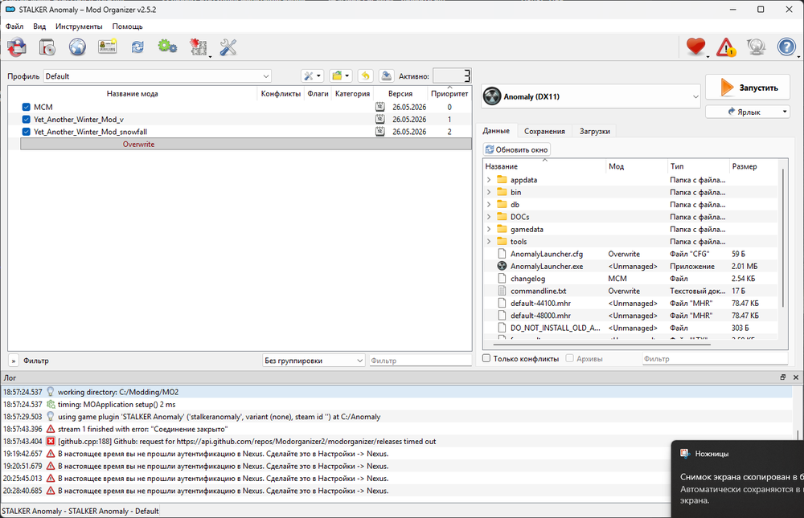Click version icon in Yet_Another_Winter_Mod_v row
Screen dimensions: 804x518
[380, 120]
